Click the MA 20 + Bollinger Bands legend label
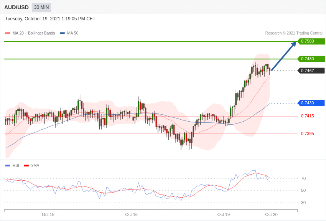This screenshot has width=326, height=221. click(34, 33)
